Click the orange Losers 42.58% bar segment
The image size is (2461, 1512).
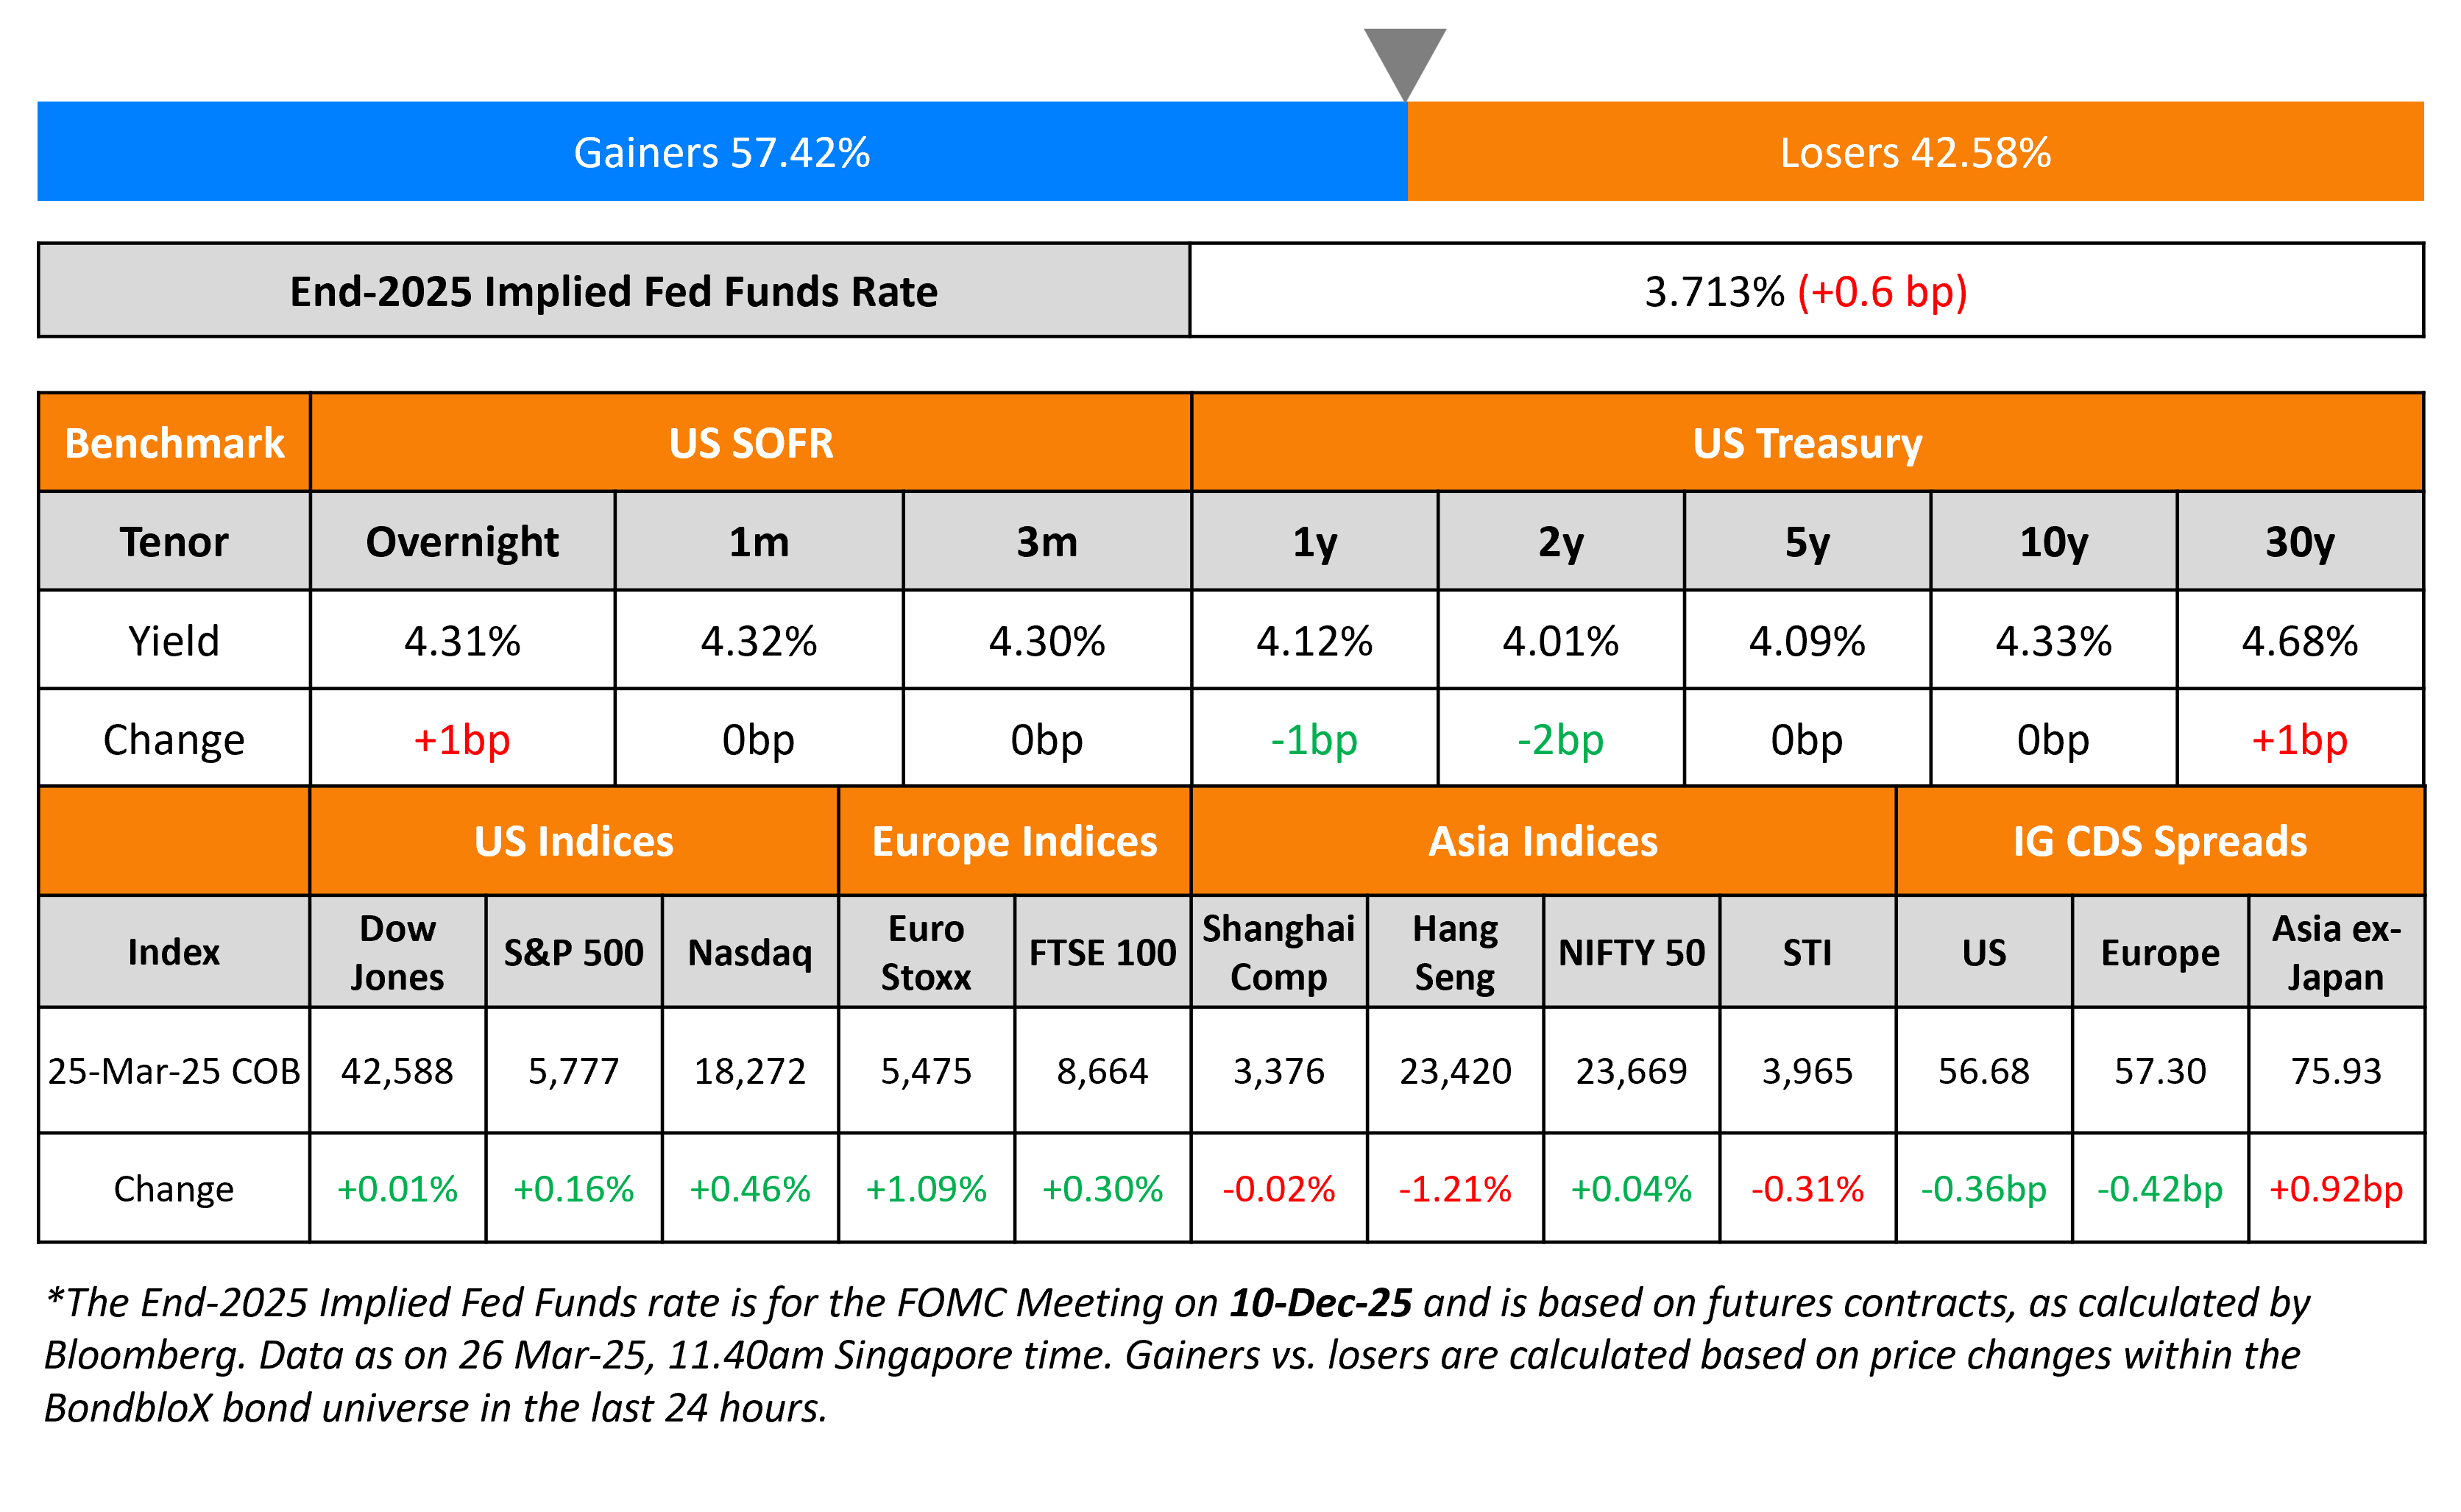pos(1915,152)
